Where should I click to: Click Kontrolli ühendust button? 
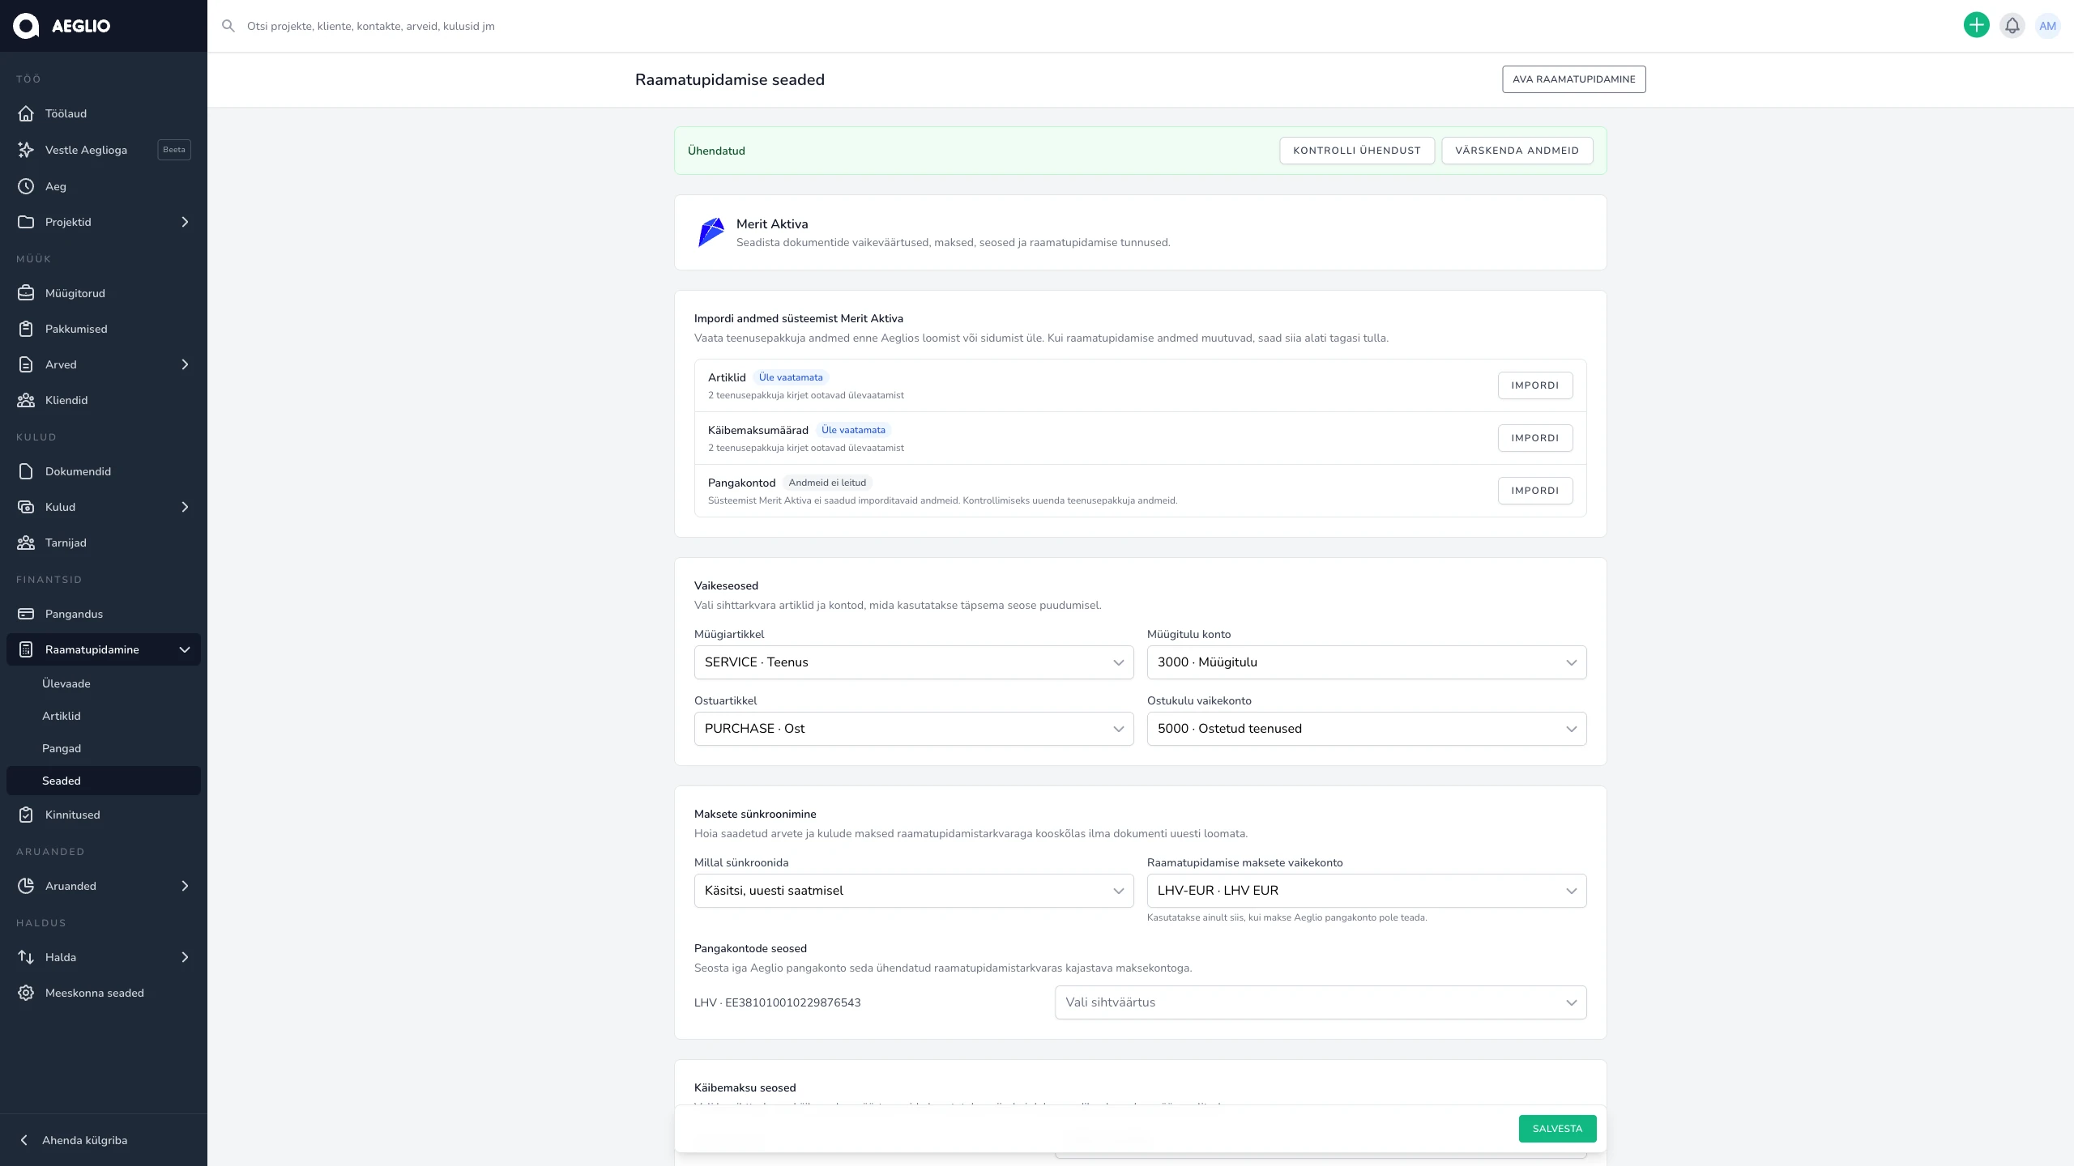coord(1357,151)
